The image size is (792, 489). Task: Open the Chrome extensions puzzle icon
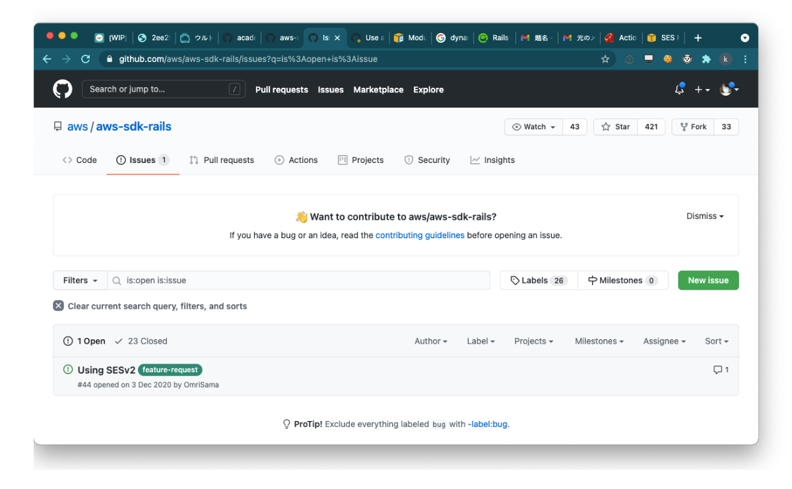point(706,59)
